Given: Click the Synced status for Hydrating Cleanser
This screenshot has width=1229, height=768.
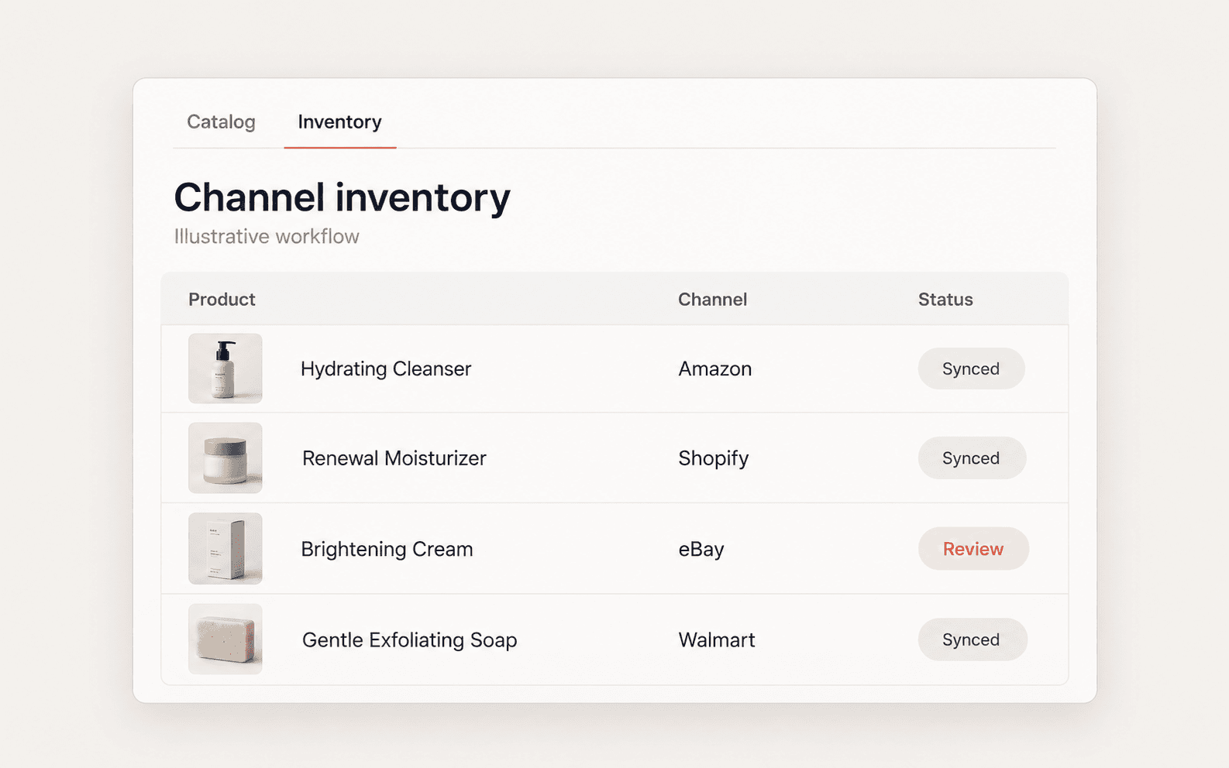Looking at the screenshot, I should click(x=971, y=369).
